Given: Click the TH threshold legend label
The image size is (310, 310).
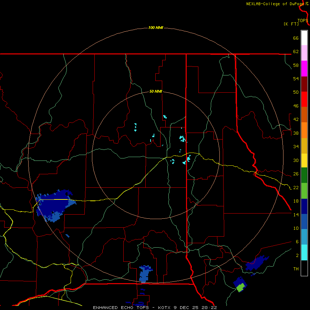Looking at the screenshot, I should [x=296, y=269].
